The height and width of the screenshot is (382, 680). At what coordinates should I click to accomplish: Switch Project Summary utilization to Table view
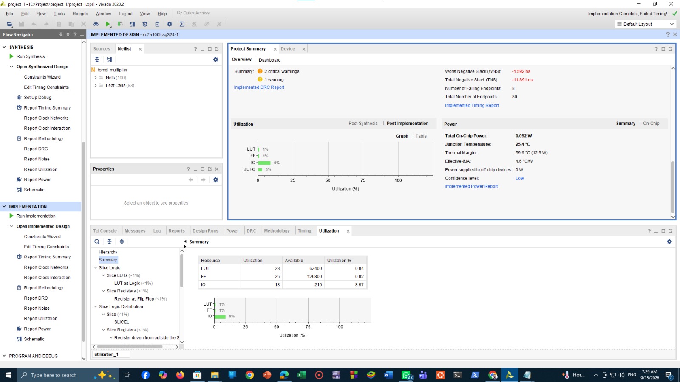[421, 136]
